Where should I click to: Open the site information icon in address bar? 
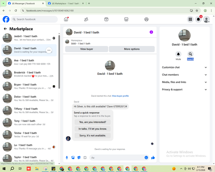tap(23, 11)
